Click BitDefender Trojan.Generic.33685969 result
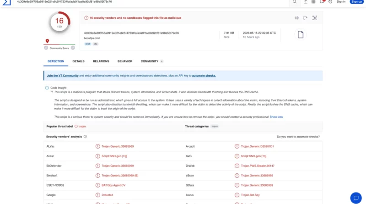Screen dimensions: 366x204 (x=118, y=166)
